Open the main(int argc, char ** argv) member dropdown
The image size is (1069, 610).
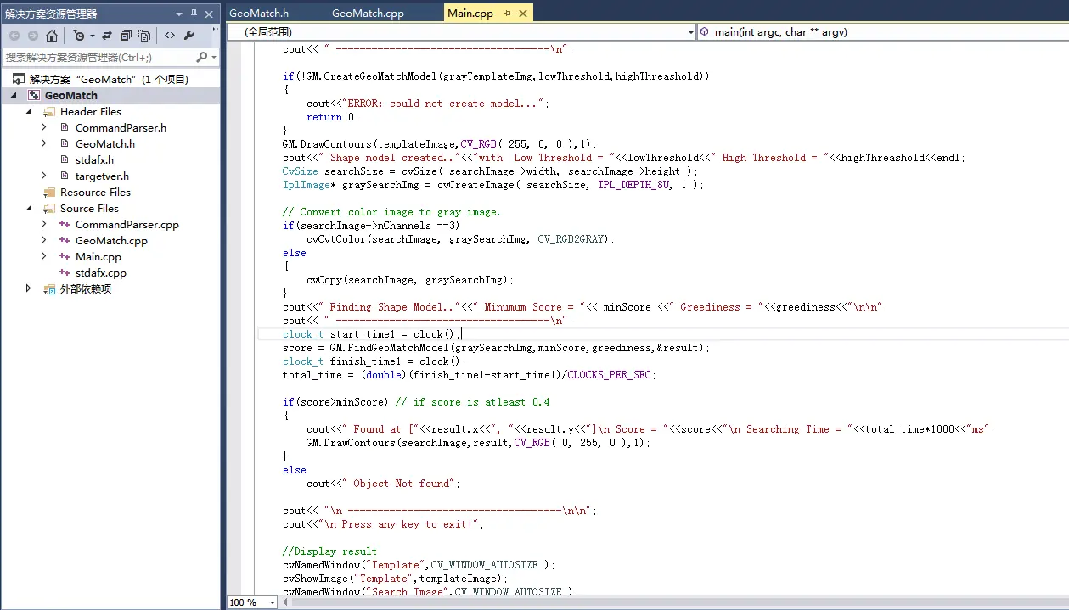tap(882, 32)
